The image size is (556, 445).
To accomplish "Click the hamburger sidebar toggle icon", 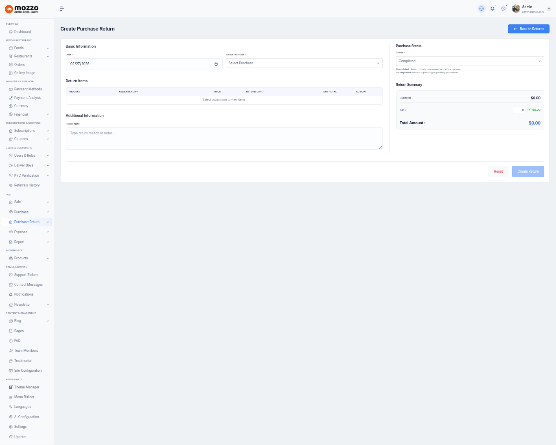I will 62,9.
